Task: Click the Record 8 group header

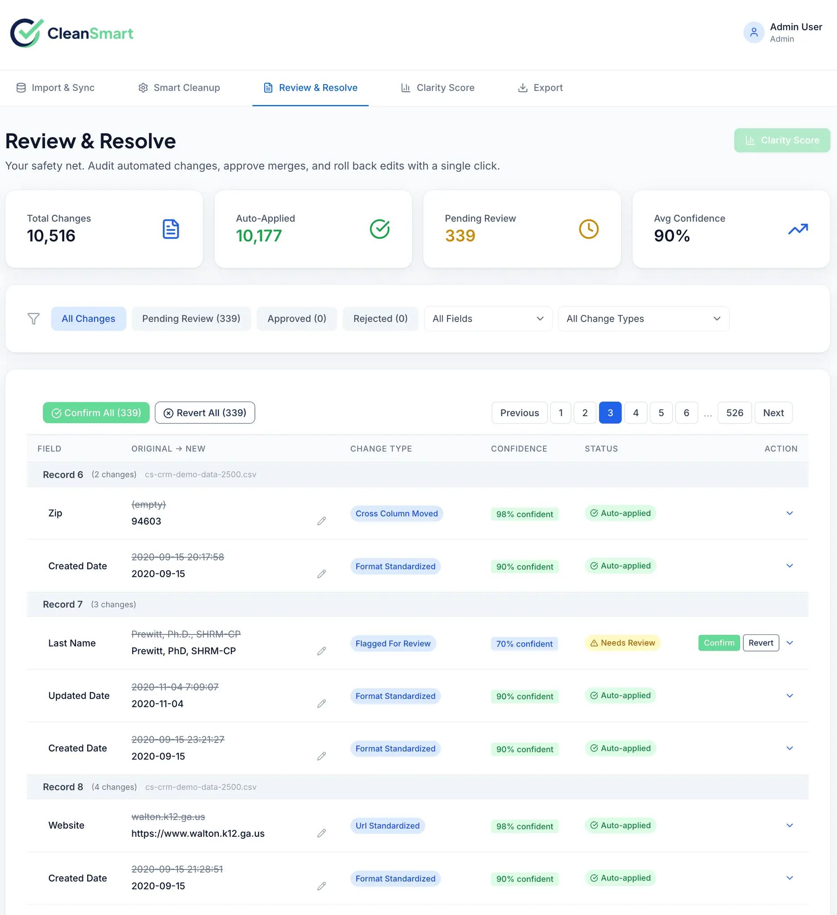Action: pos(417,787)
